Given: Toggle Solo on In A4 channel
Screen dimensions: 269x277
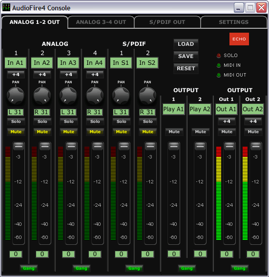Looking at the screenshot, I should coord(95,121).
